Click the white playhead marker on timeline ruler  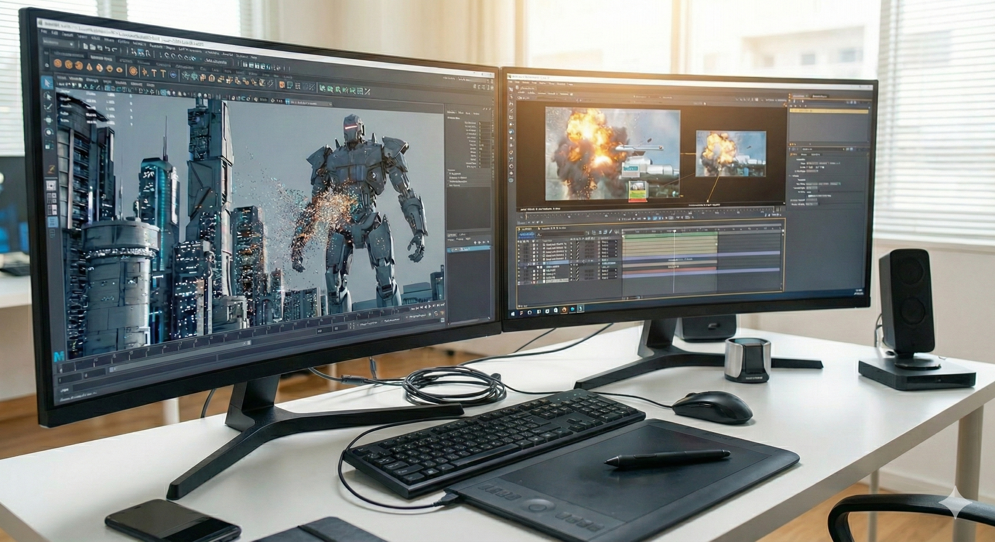coord(675,231)
